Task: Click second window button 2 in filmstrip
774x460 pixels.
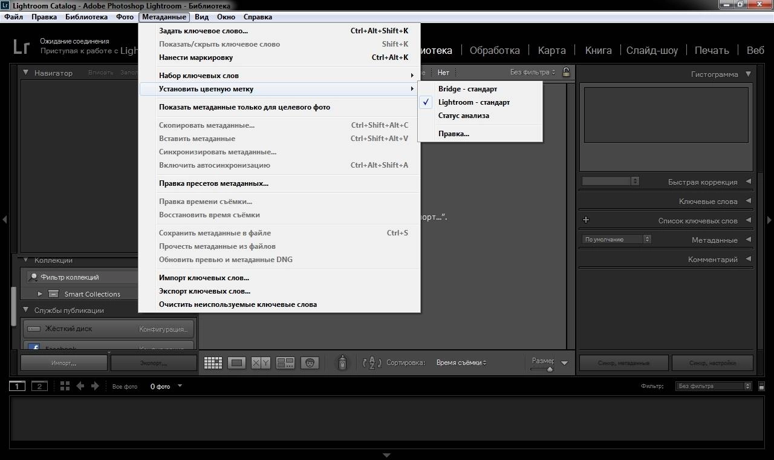Action: pyautogui.click(x=39, y=386)
